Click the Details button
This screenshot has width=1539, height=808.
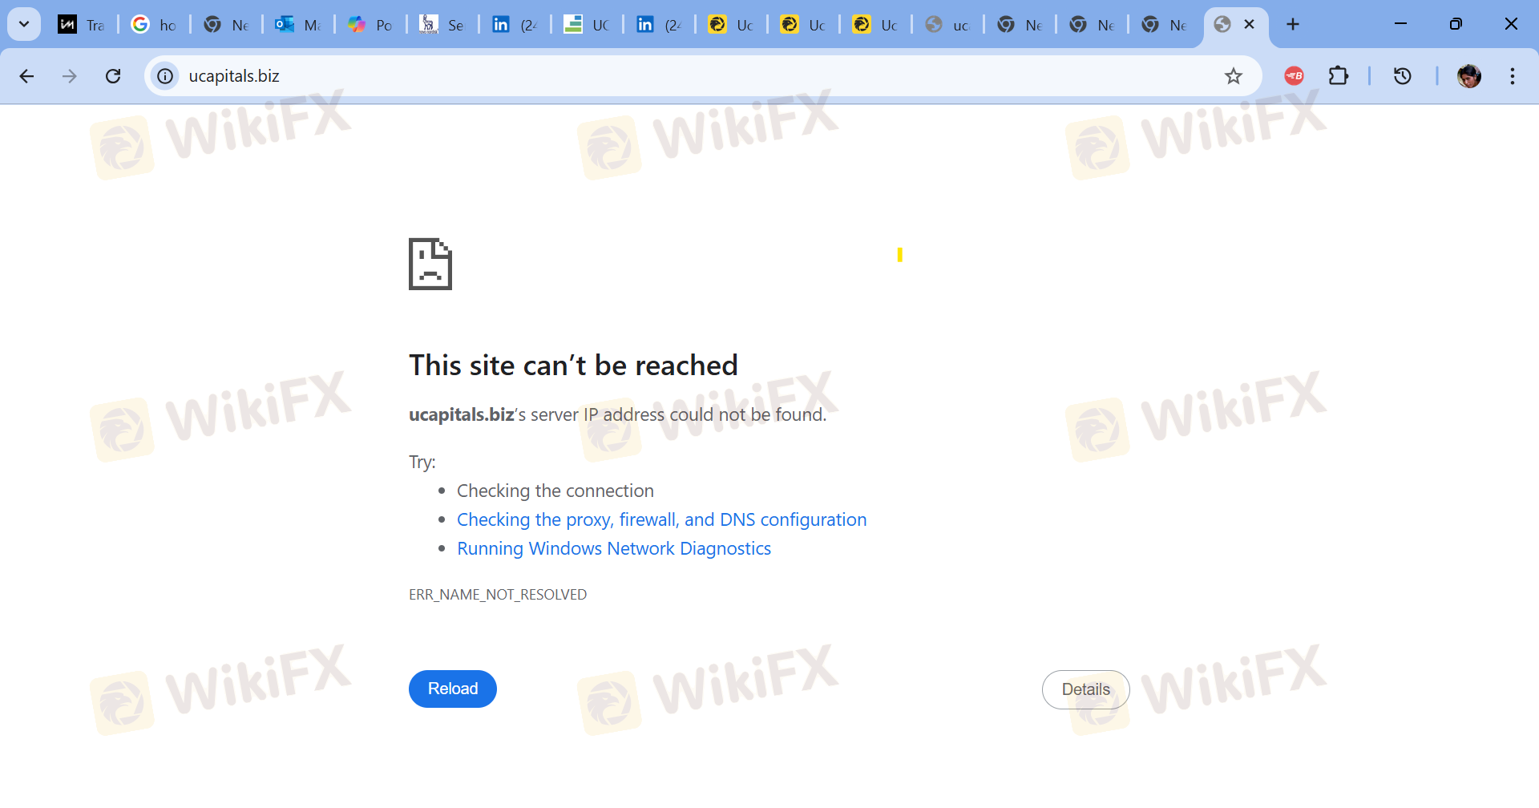tap(1086, 689)
